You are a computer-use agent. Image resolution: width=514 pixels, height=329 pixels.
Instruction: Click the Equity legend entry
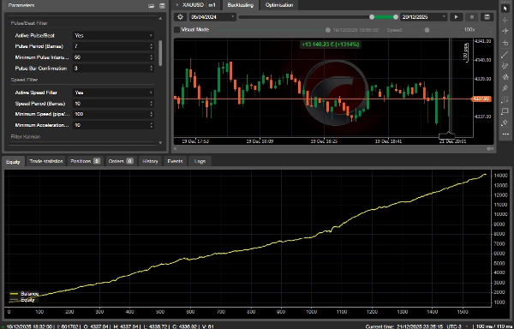point(22,300)
